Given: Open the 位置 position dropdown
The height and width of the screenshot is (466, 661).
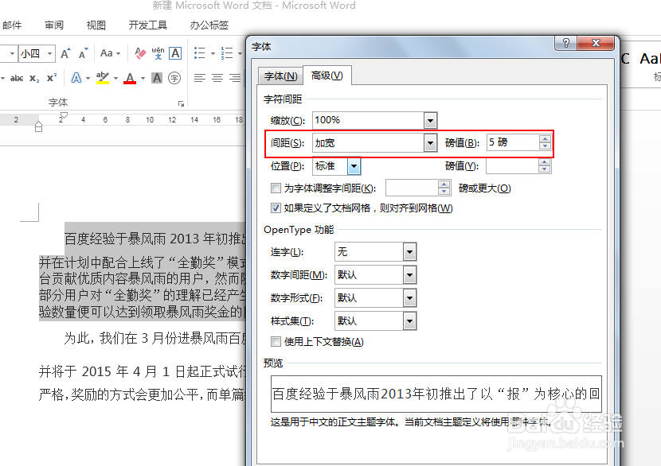Looking at the screenshot, I should [354, 166].
